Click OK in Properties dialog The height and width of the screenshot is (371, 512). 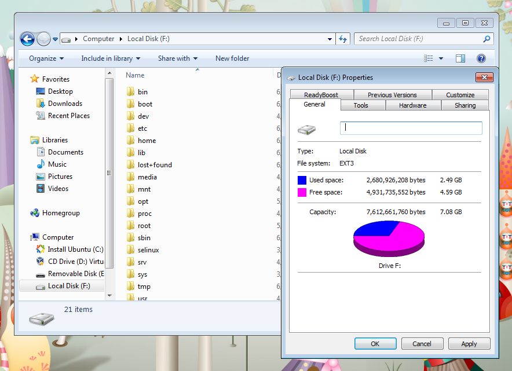(375, 344)
